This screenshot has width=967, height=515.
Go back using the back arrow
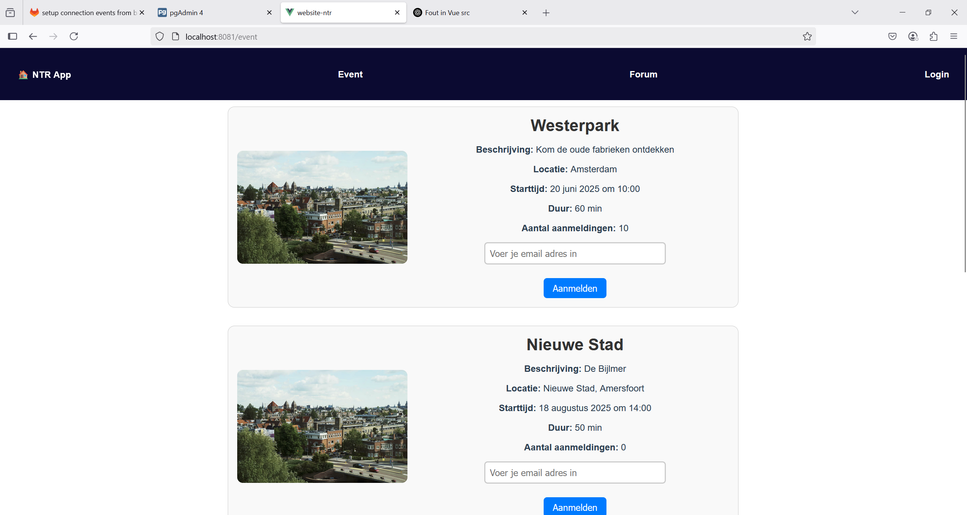click(33, 36)
